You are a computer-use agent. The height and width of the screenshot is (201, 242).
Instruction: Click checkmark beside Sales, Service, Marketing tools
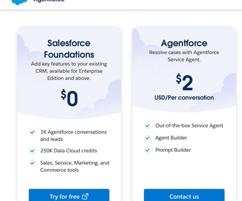point(32,163)
